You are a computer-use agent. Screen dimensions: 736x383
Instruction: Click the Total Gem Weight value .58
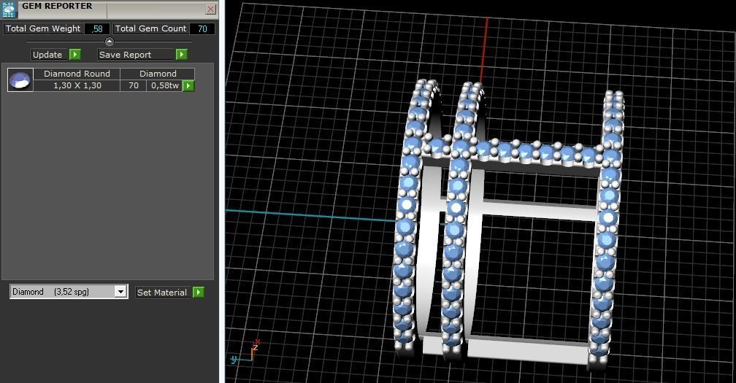pos(97,28)
